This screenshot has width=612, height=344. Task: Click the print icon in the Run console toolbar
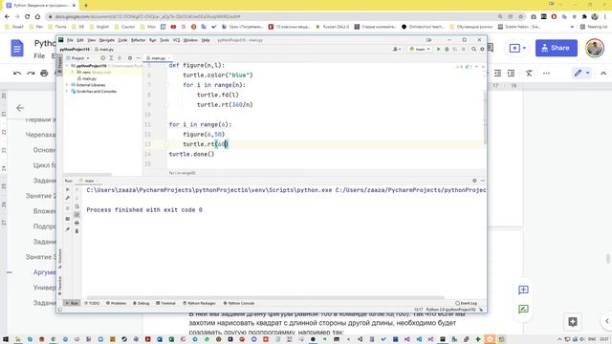[x=76, y=223]
